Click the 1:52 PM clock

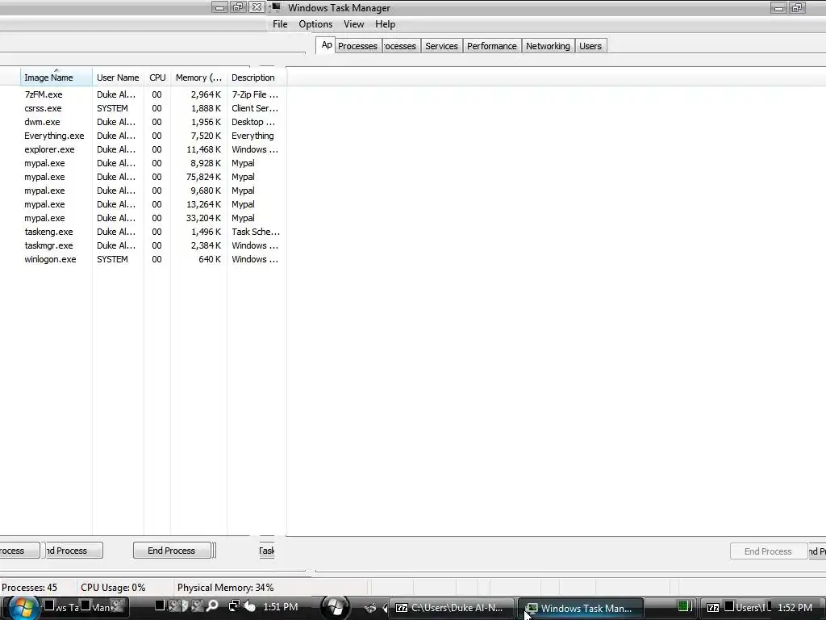[795, 607]
